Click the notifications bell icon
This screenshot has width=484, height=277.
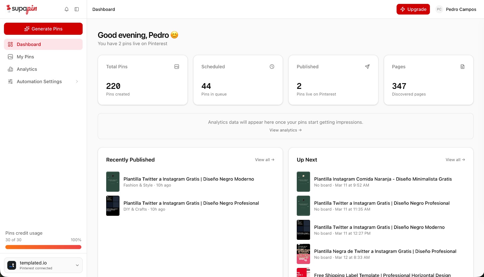pos(67,9)
